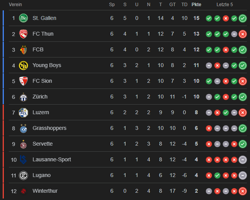The image size is (250, 200).
Task: Click Lugano's latest draw indicator
Action: [x=242, y=175]
